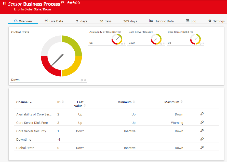
Task: Select the Downtime channel name
Action: tap(24, 139)
